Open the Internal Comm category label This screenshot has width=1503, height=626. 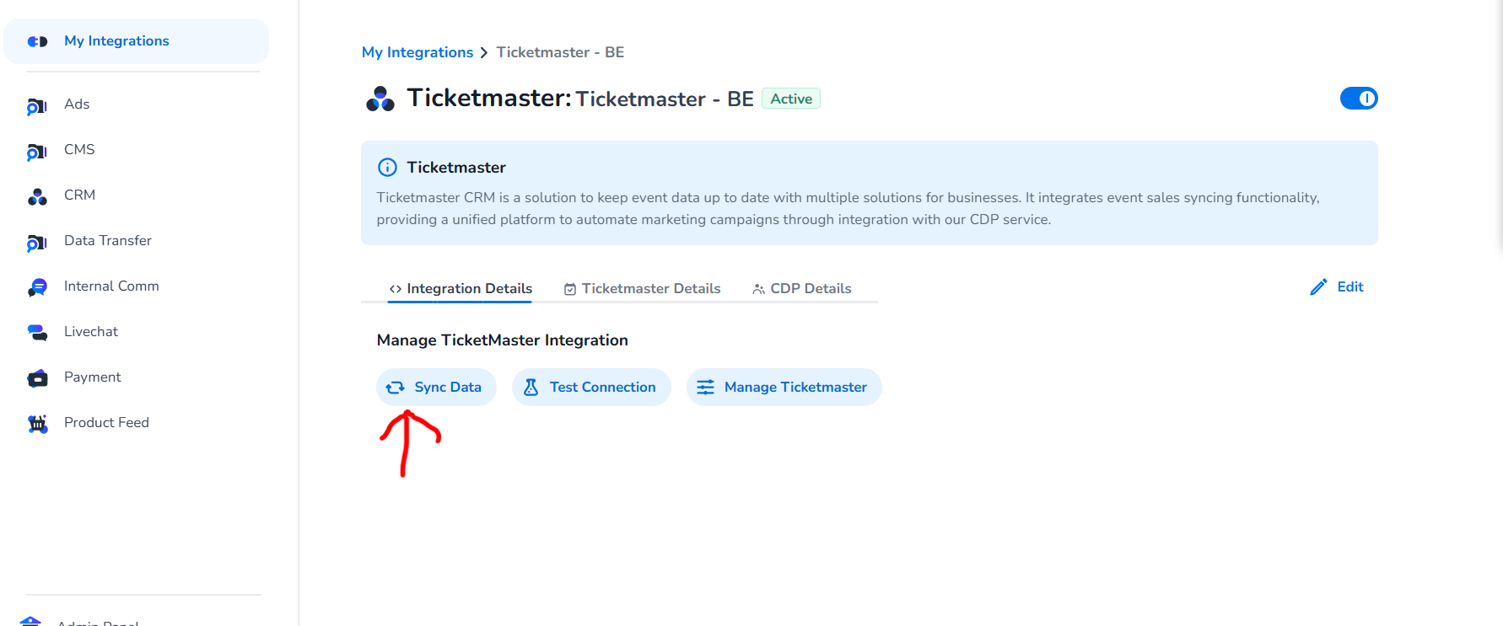[x=111, y=286]
